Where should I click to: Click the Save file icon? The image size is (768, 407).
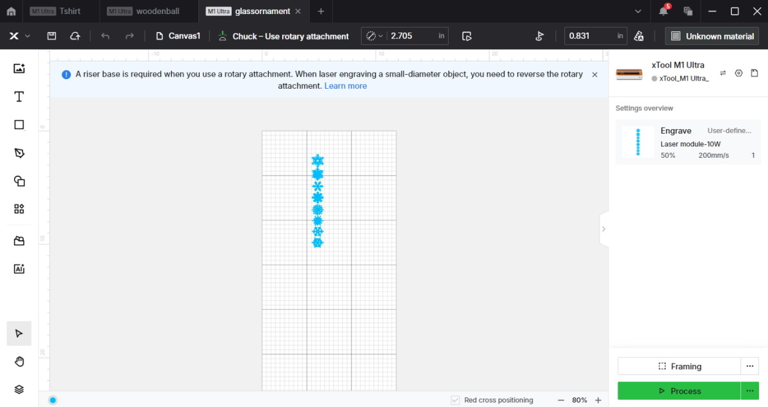(52, 36)
